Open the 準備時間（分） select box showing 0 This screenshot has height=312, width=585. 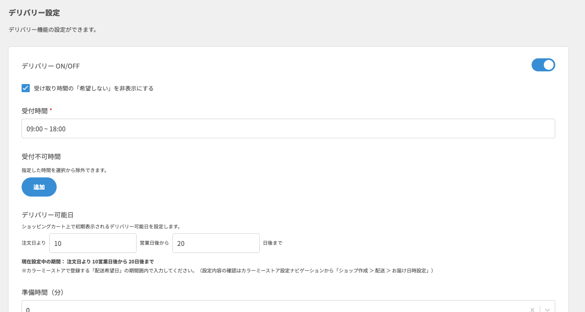click(273, 308)
